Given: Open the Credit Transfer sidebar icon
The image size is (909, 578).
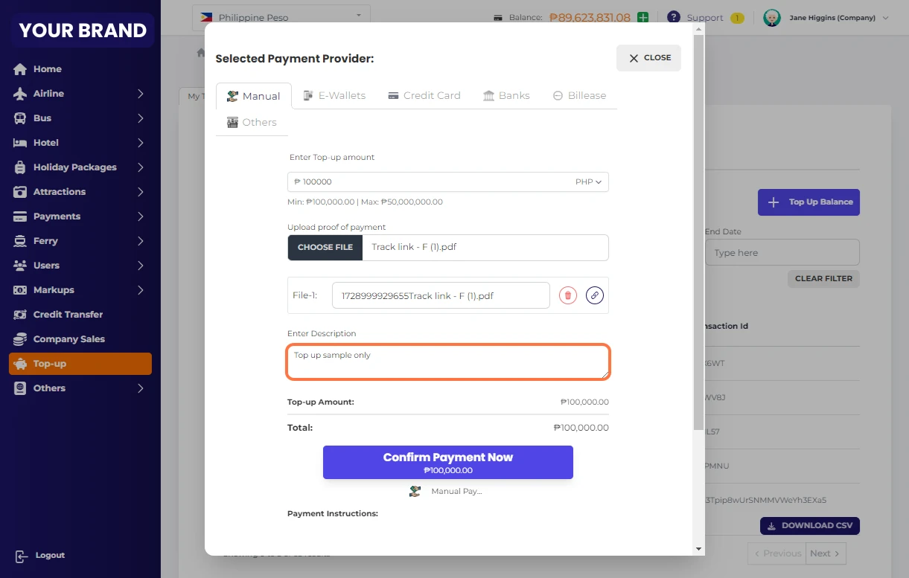Looking at the screenshot, I should (x=20, y=315).
